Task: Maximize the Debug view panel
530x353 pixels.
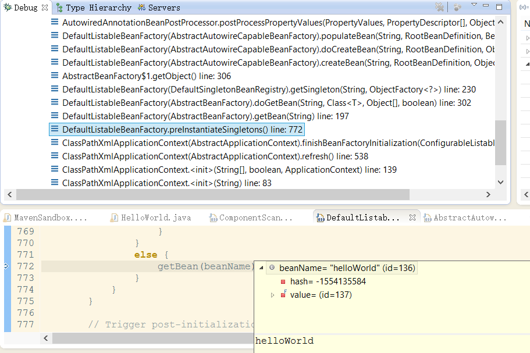Action: point(499,7)
